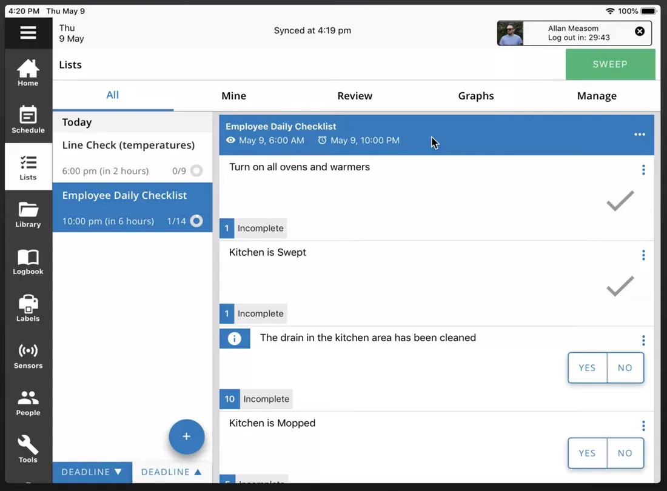Select Employee Daily Checklist in list
This screenshot has height=491, width=667.
tap(132, 207)
